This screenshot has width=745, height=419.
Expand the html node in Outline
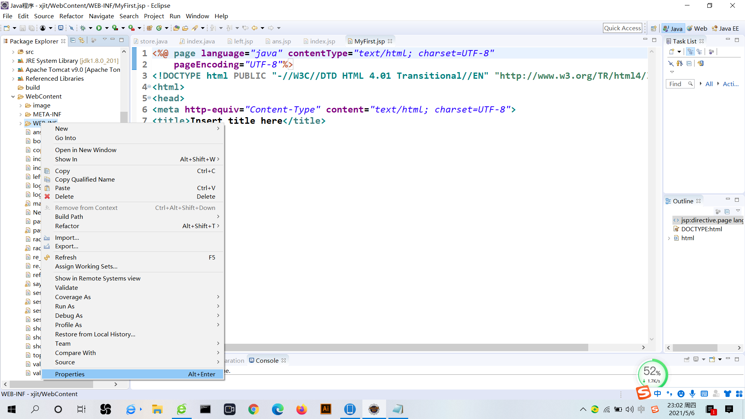pyautogui.click(x=669, y=238)
